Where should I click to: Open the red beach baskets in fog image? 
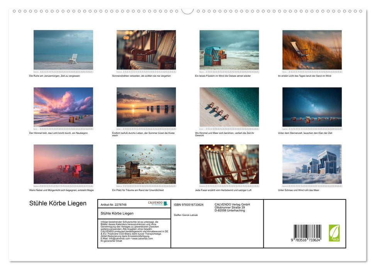[63, 164]
